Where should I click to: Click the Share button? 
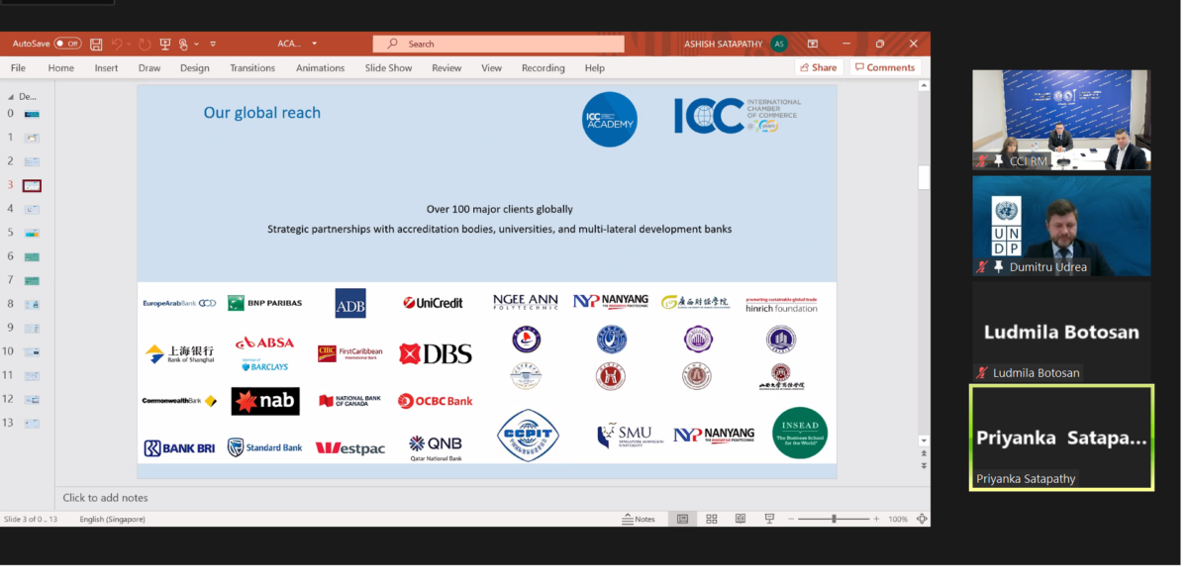click(x=817, y=67)
